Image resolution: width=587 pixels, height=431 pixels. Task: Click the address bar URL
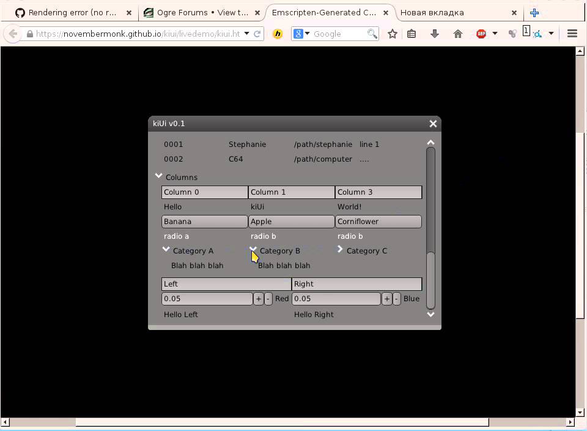click(x=138, y=34)
